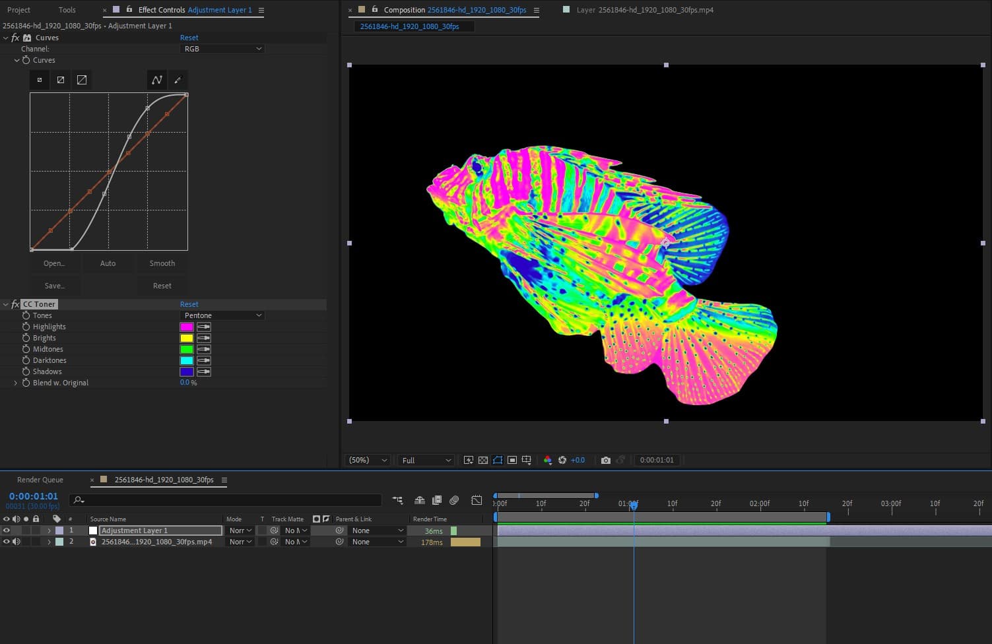Viewport: 992px width, 644px height.
Task: Pick the Highlights eyedropper
Action: [204, 327]
